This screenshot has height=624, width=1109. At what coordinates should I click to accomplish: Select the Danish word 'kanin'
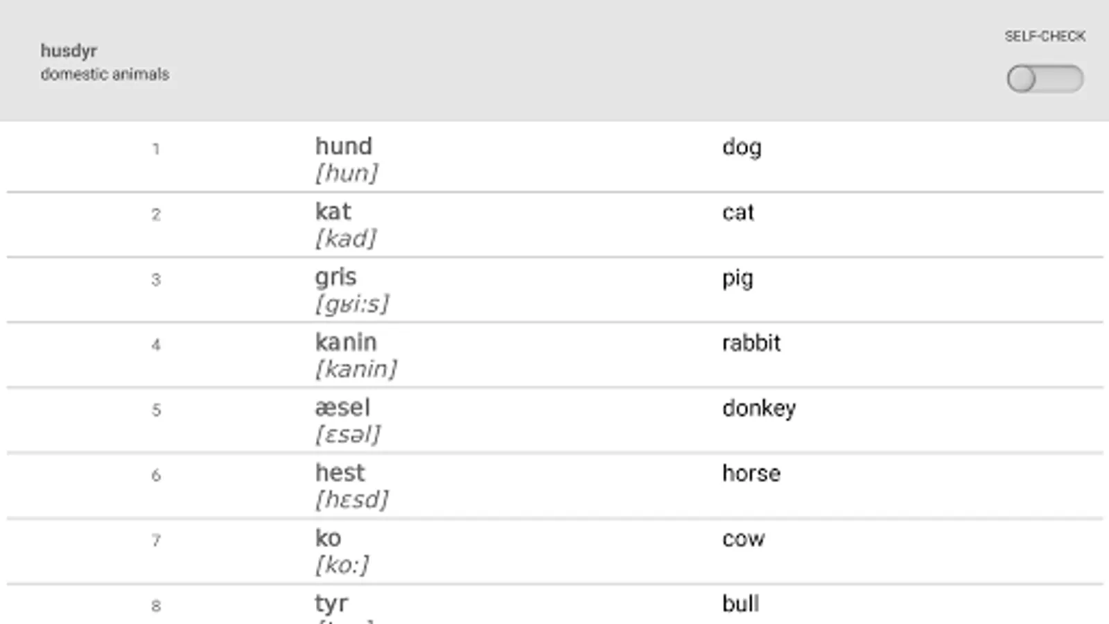[x=346, y=343]
